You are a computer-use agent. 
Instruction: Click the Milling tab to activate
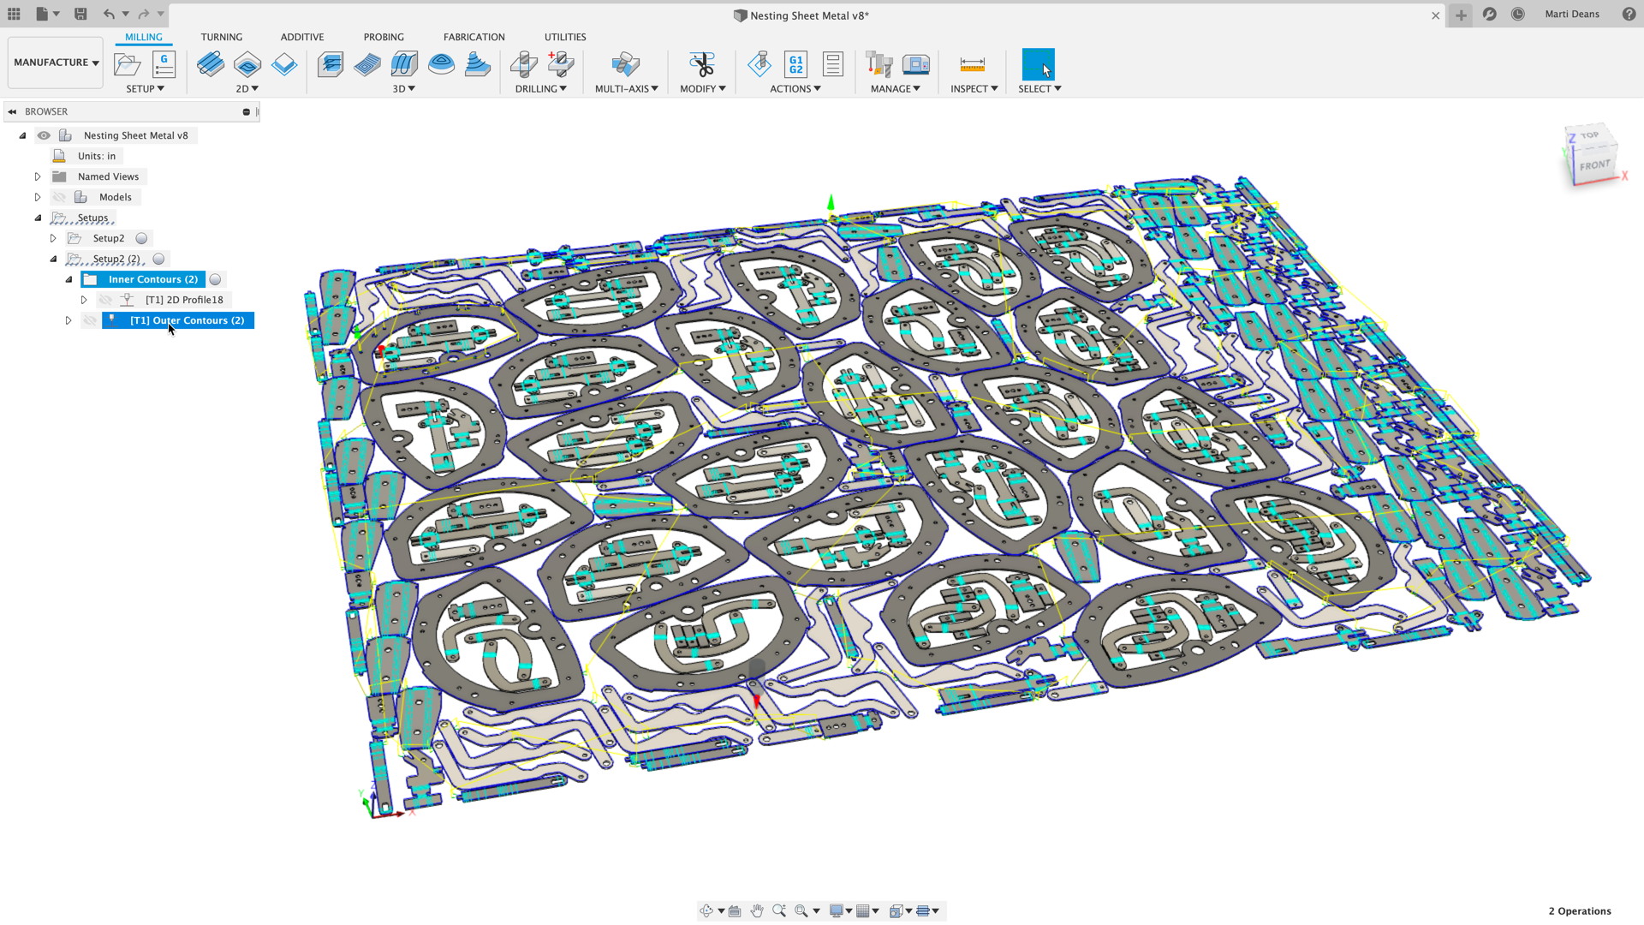point(141,36)
